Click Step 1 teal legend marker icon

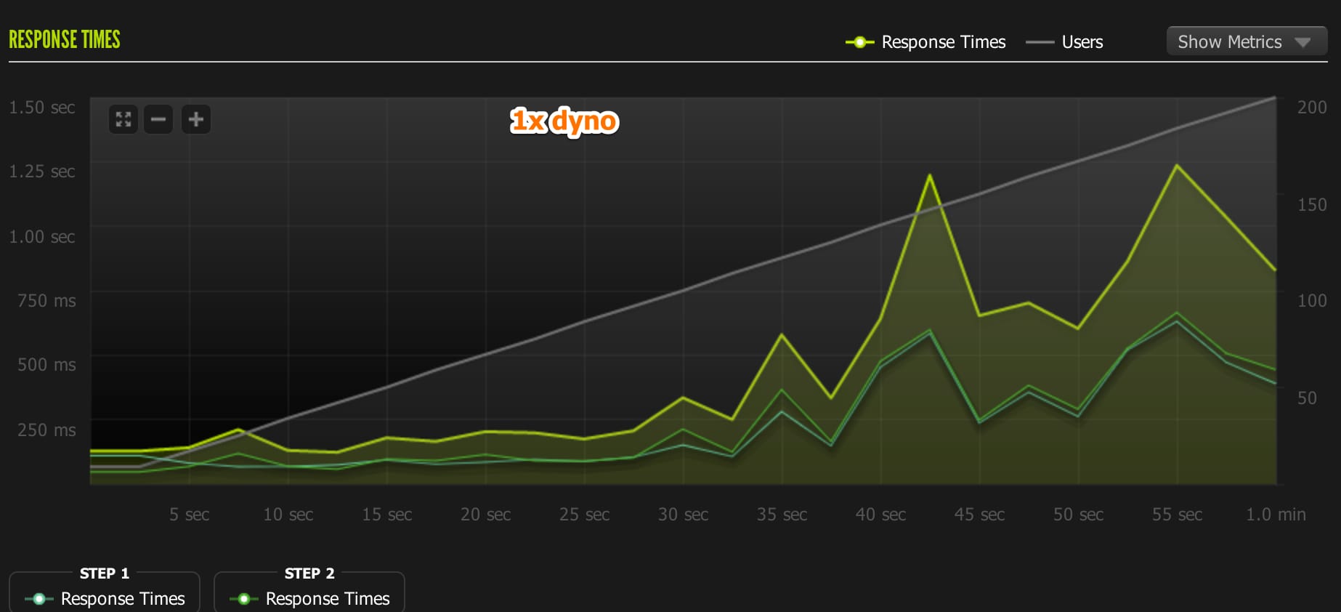point(39,599)
